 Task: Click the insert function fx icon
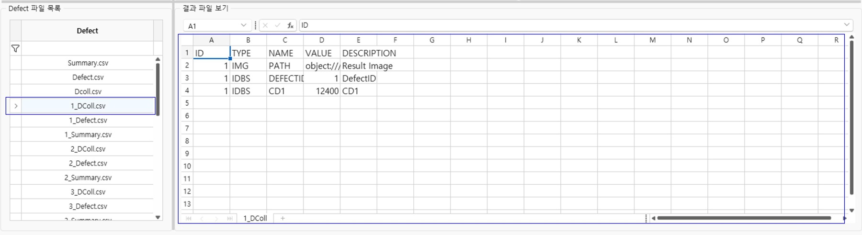pyautogui.click(x=290, y=25)
